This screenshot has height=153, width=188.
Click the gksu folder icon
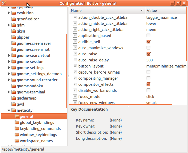(x=14, y=31)
